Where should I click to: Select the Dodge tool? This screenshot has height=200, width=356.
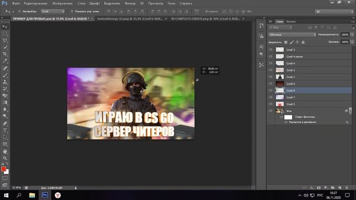[5, 116]
